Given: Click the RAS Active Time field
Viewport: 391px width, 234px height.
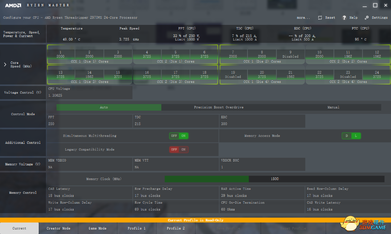Looking at the screenshot, I should (x=262, y=193).
